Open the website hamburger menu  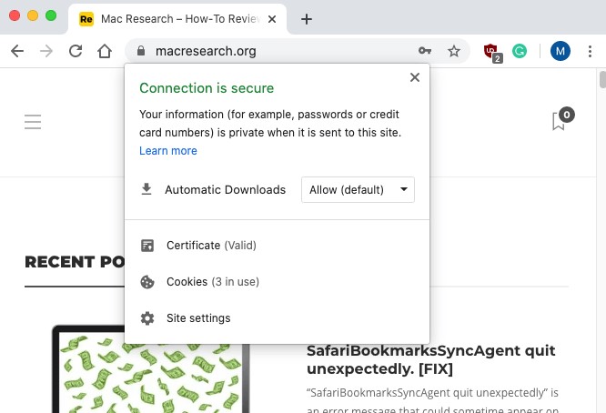click(x=33, y=122)
